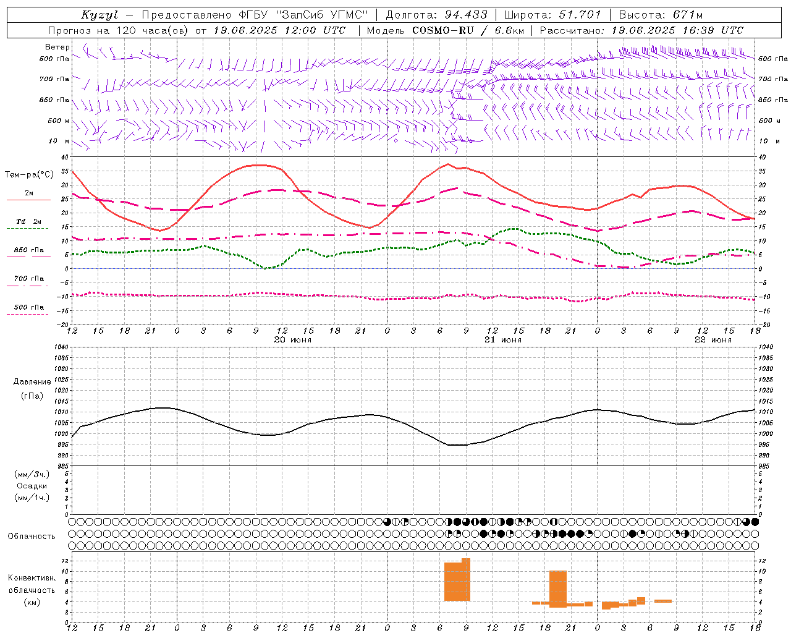Click the "(км)" unit label of convective chart

(32, 602)
